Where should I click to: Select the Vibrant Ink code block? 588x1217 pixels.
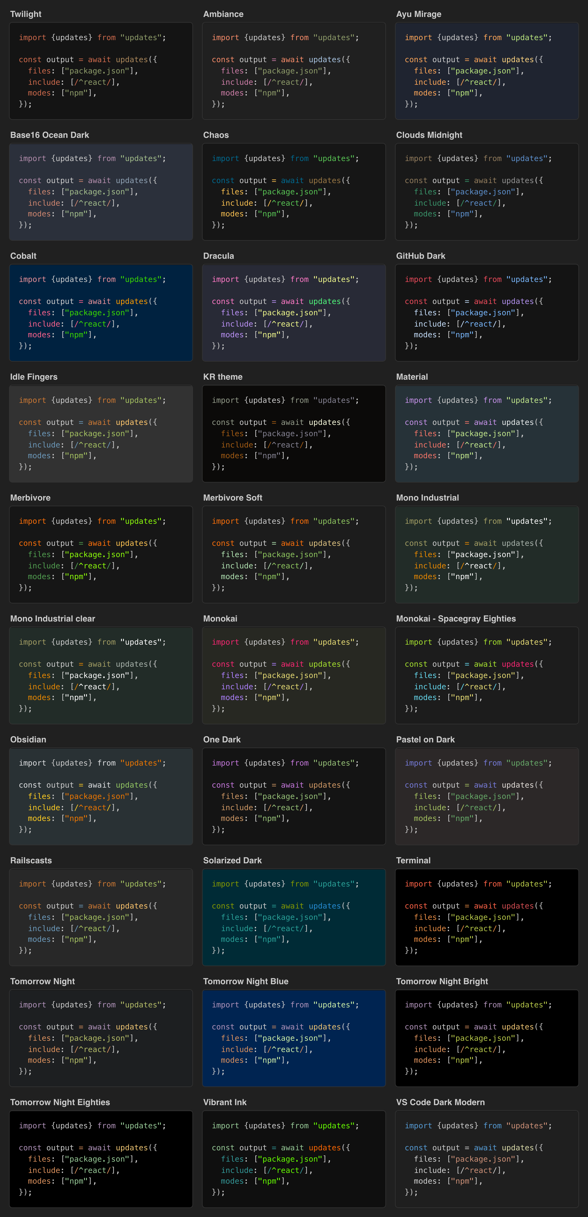tap(294, 1159)
